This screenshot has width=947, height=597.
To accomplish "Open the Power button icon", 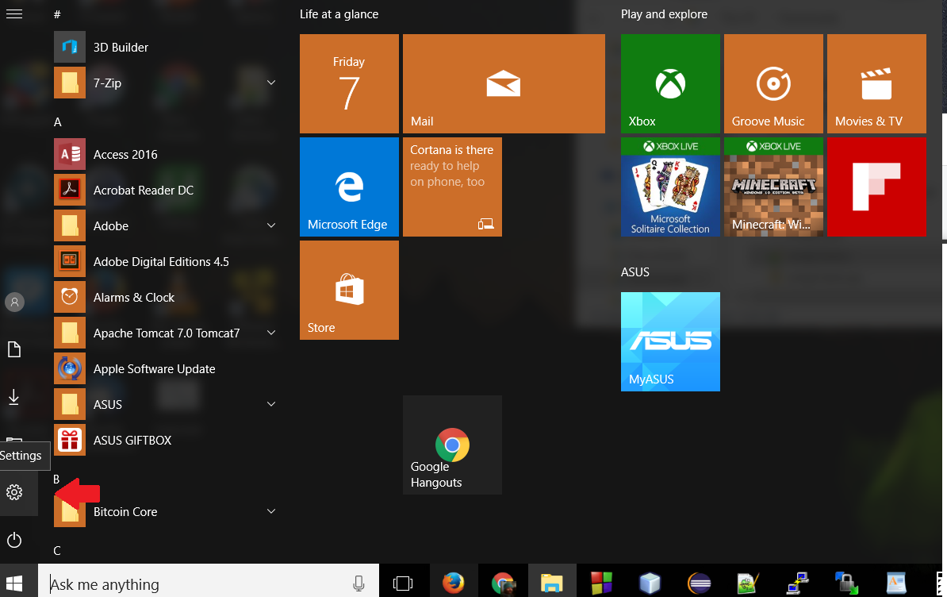I will coord(14,540).
